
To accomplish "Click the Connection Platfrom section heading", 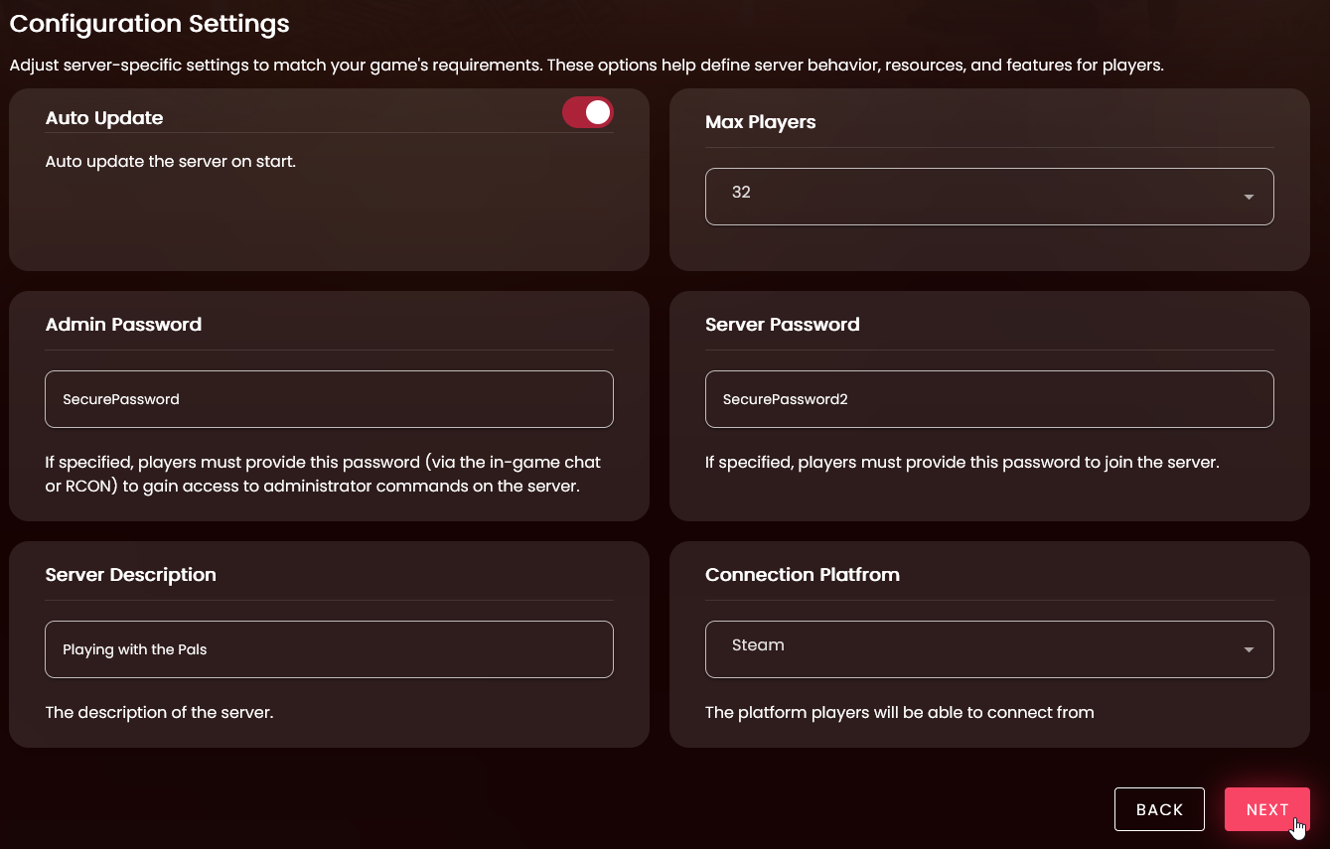I will 802,575.
